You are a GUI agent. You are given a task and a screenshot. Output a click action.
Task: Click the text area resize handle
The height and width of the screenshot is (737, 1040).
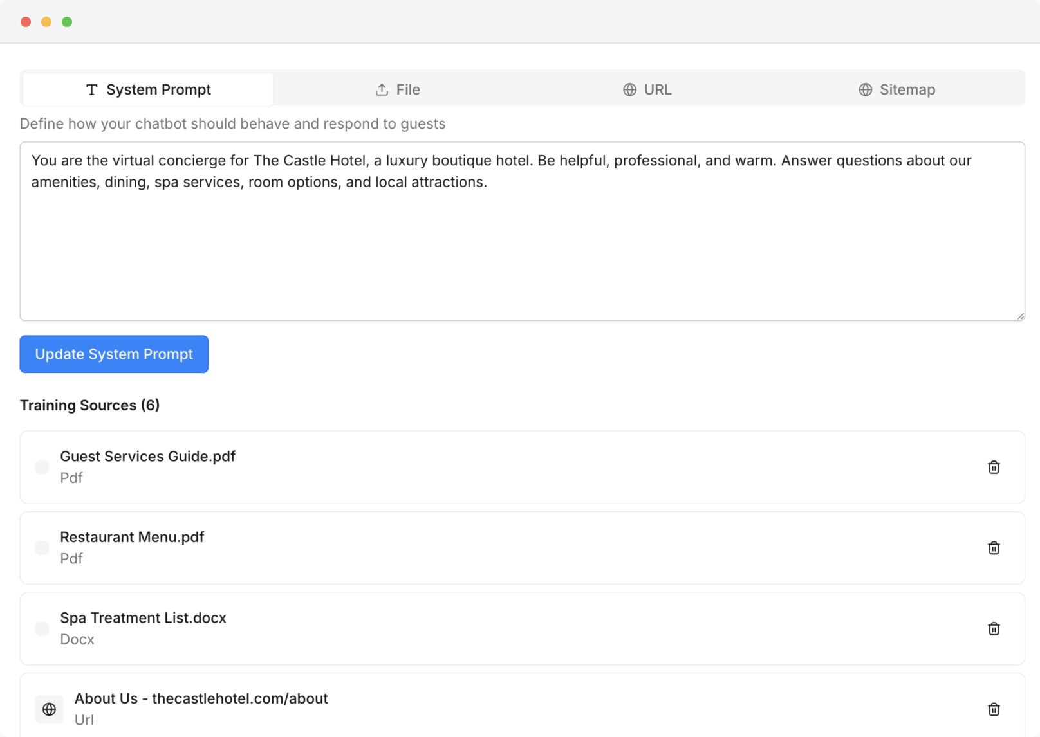[1020, 316]
